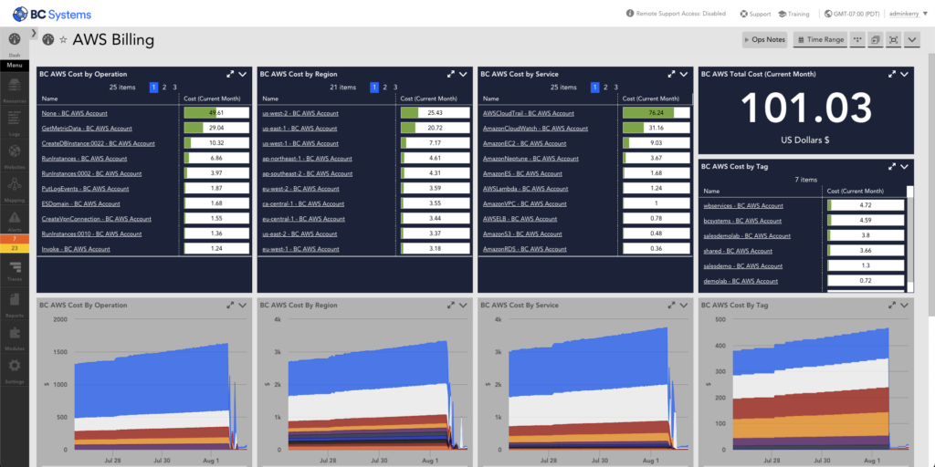Image resolution: width=935 pixels, height=467 pixels.
Task: Click the Remote Support Access info icon
Action: (x=630, y=13)
